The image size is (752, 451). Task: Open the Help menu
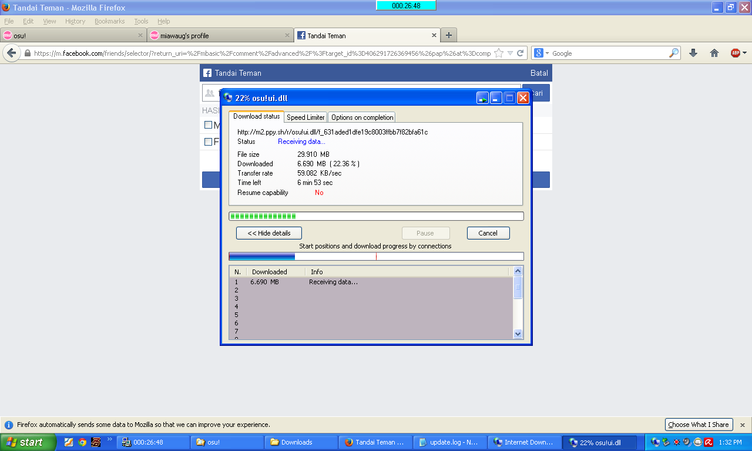(164, 21)
